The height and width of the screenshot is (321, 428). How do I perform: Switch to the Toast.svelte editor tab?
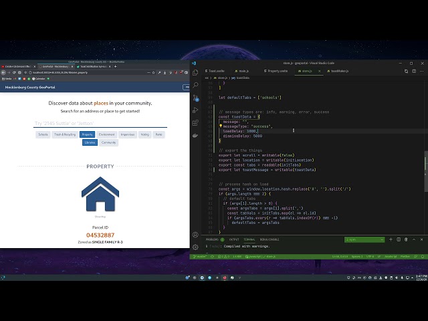[x=215, y=71]
